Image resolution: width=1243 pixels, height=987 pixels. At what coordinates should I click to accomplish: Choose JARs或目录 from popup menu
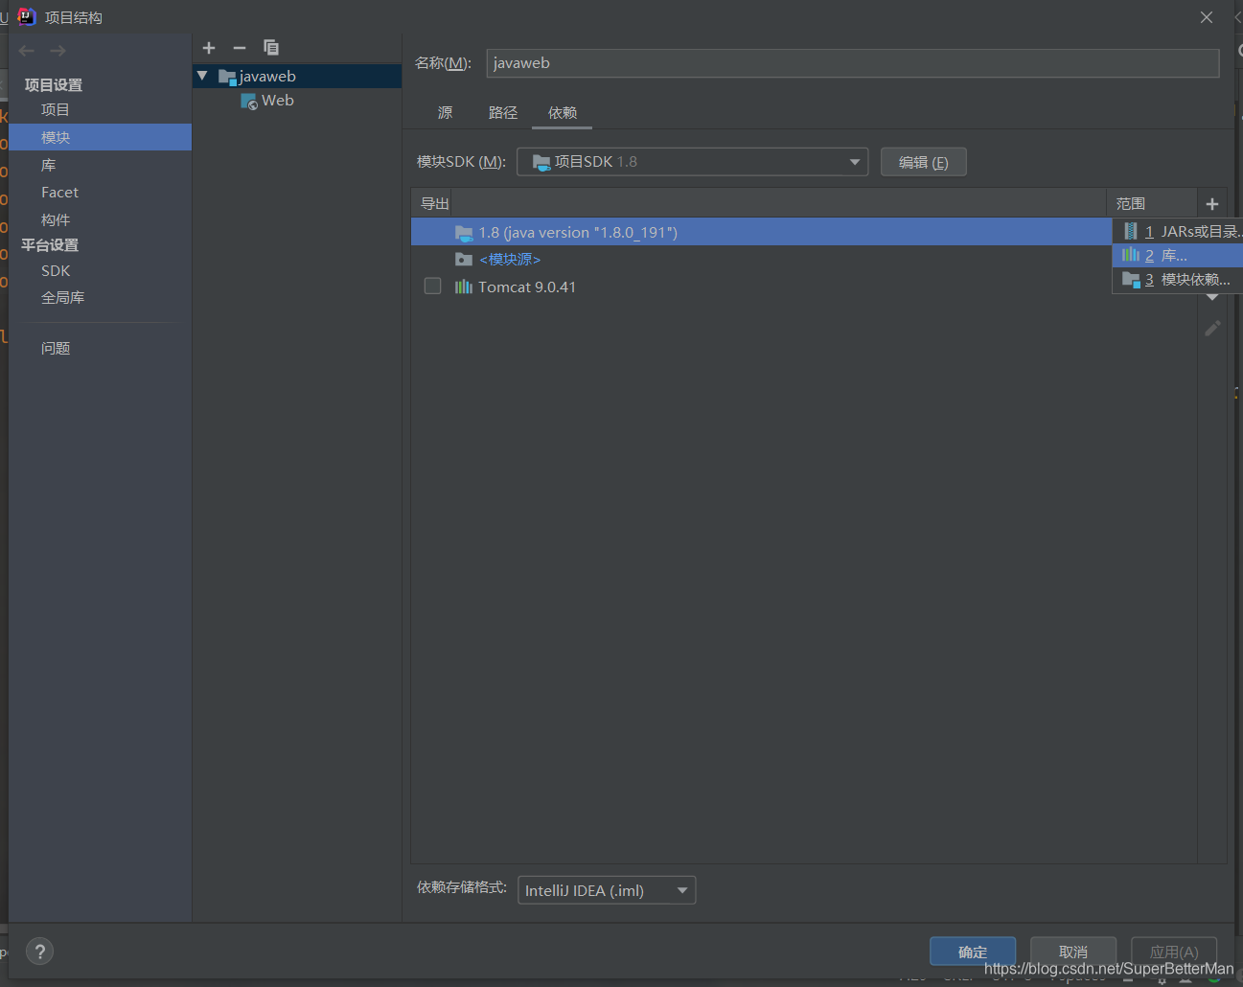1177,232
